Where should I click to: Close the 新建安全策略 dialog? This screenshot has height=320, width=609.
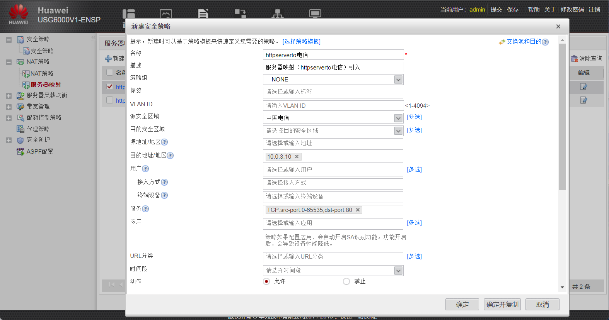click(x=558, y=27)
